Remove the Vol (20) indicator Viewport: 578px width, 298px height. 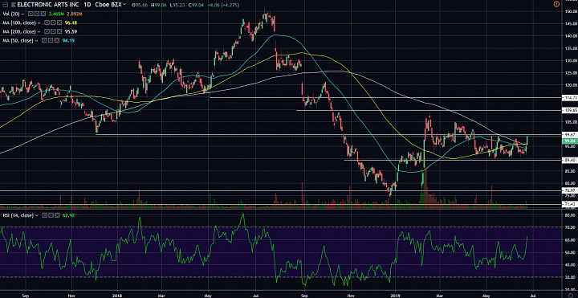tap(43, 14)
